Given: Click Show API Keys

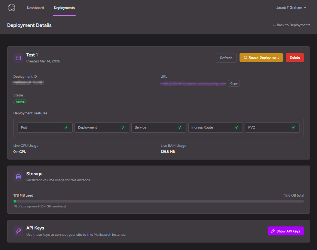Looking at the screenshot, I should (286, 231).
